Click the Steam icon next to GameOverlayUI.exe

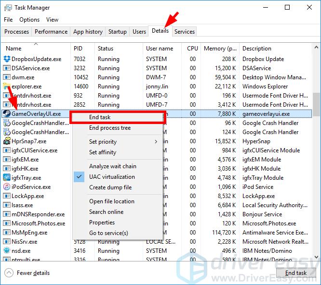coord(7,114)
